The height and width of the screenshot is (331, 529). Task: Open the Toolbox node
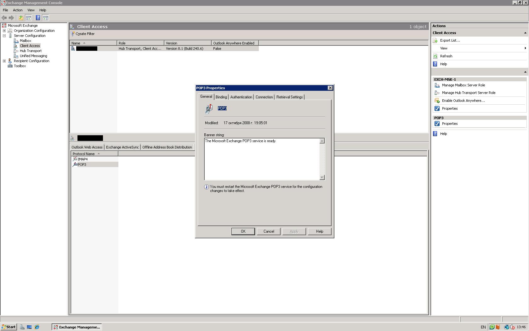coord(20,66)
